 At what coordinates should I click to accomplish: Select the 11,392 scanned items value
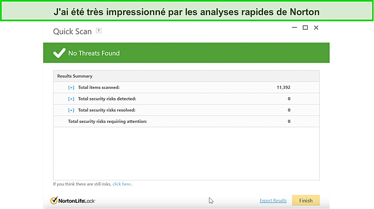283,87
